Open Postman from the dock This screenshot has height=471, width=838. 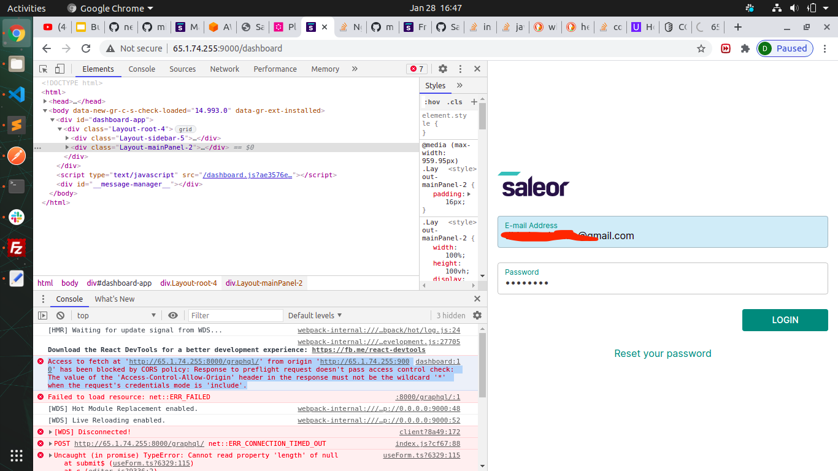17,156
